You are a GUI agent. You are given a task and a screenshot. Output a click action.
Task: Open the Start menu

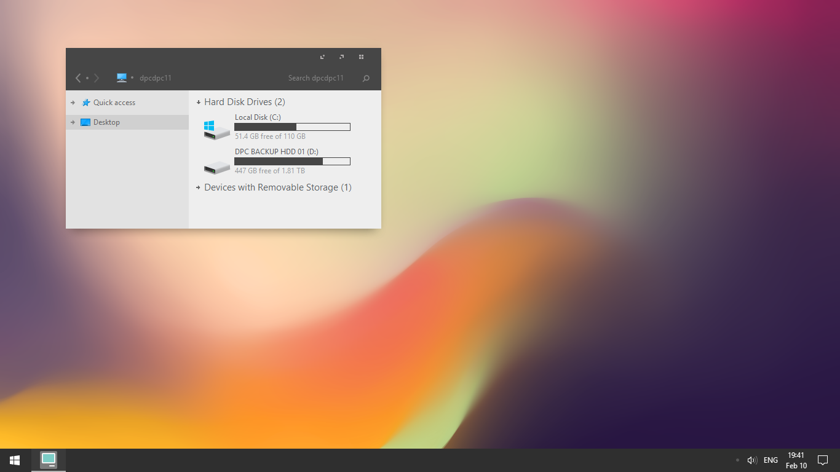[14, 460]
